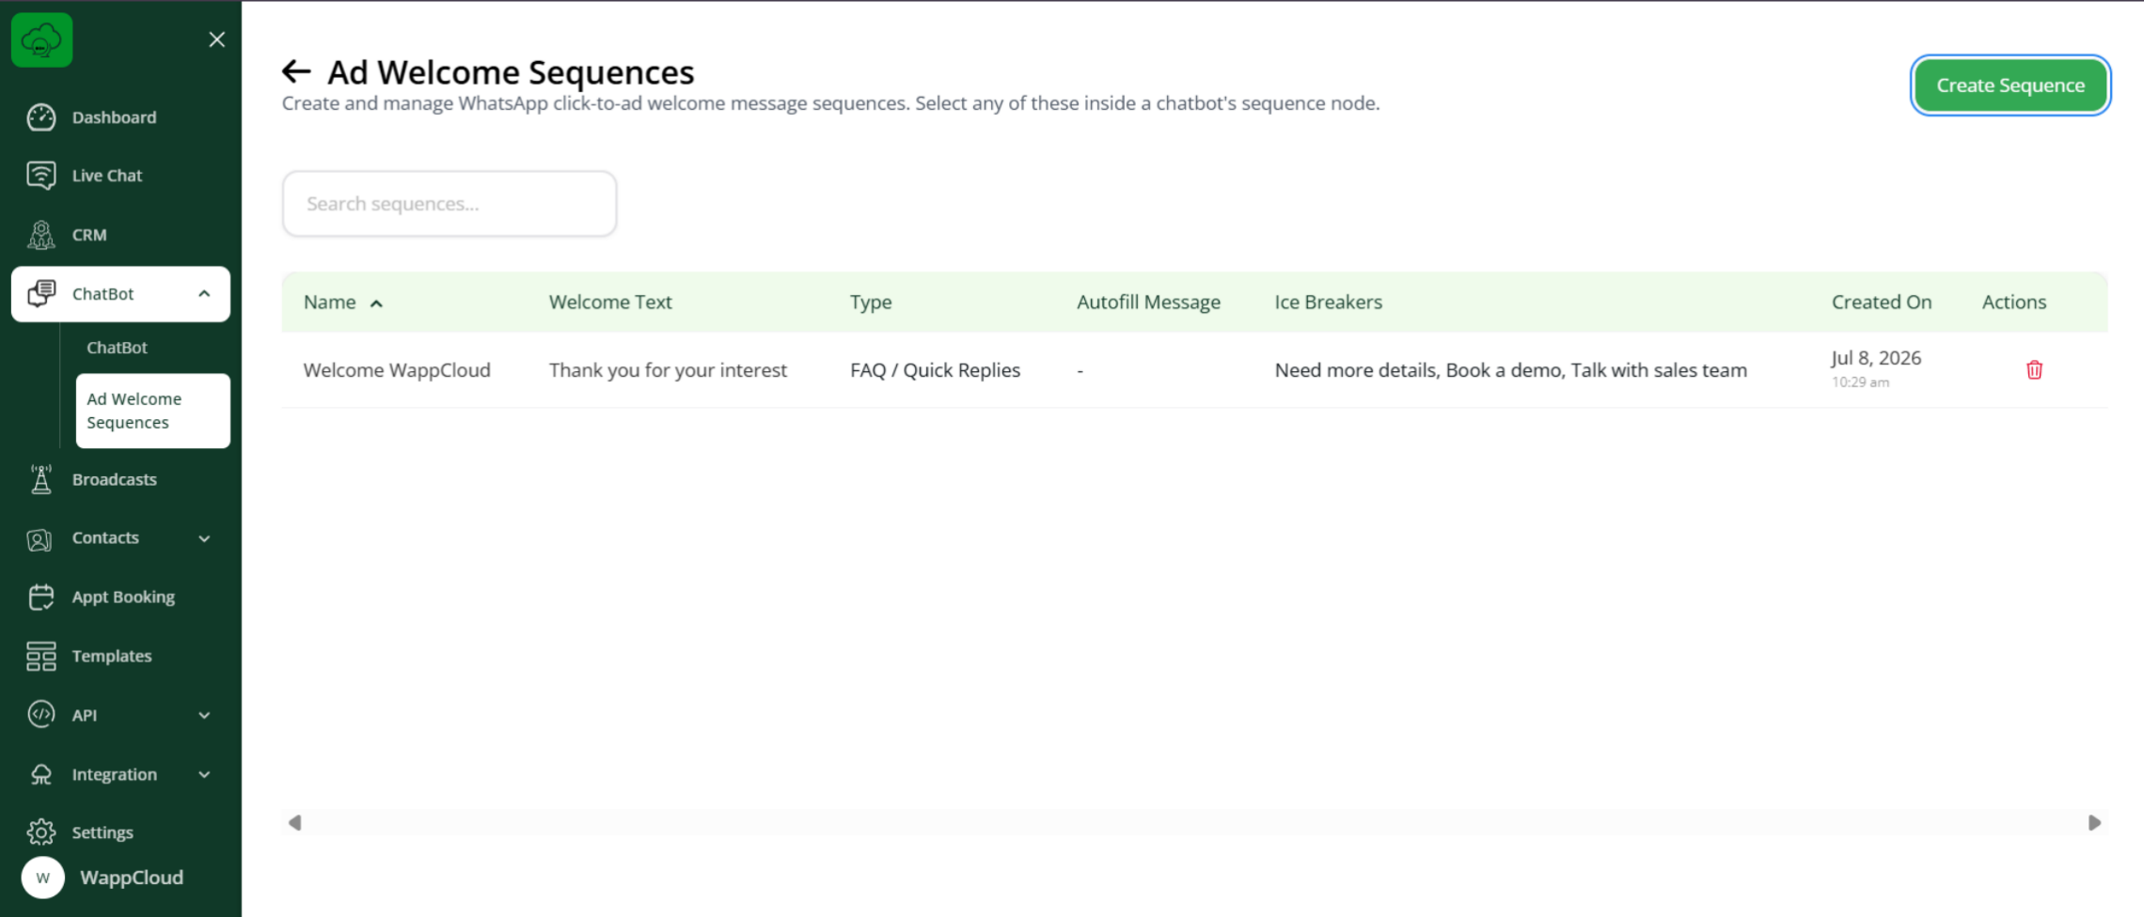2144x917 pixels.
Task: Click the Type column header
Action: 871,303
